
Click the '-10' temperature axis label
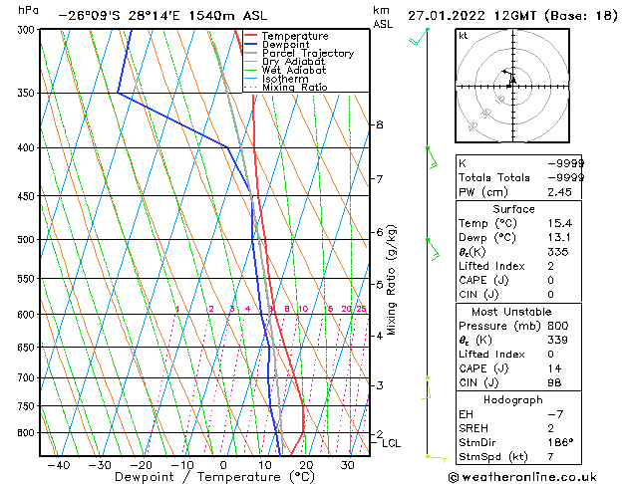click(182, 465)
